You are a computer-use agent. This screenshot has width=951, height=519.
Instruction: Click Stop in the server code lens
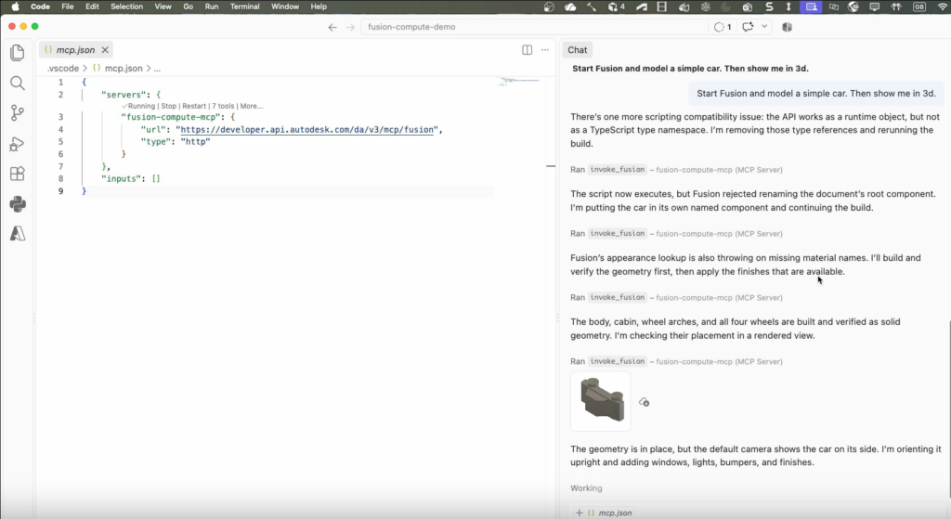coord(169,106)
